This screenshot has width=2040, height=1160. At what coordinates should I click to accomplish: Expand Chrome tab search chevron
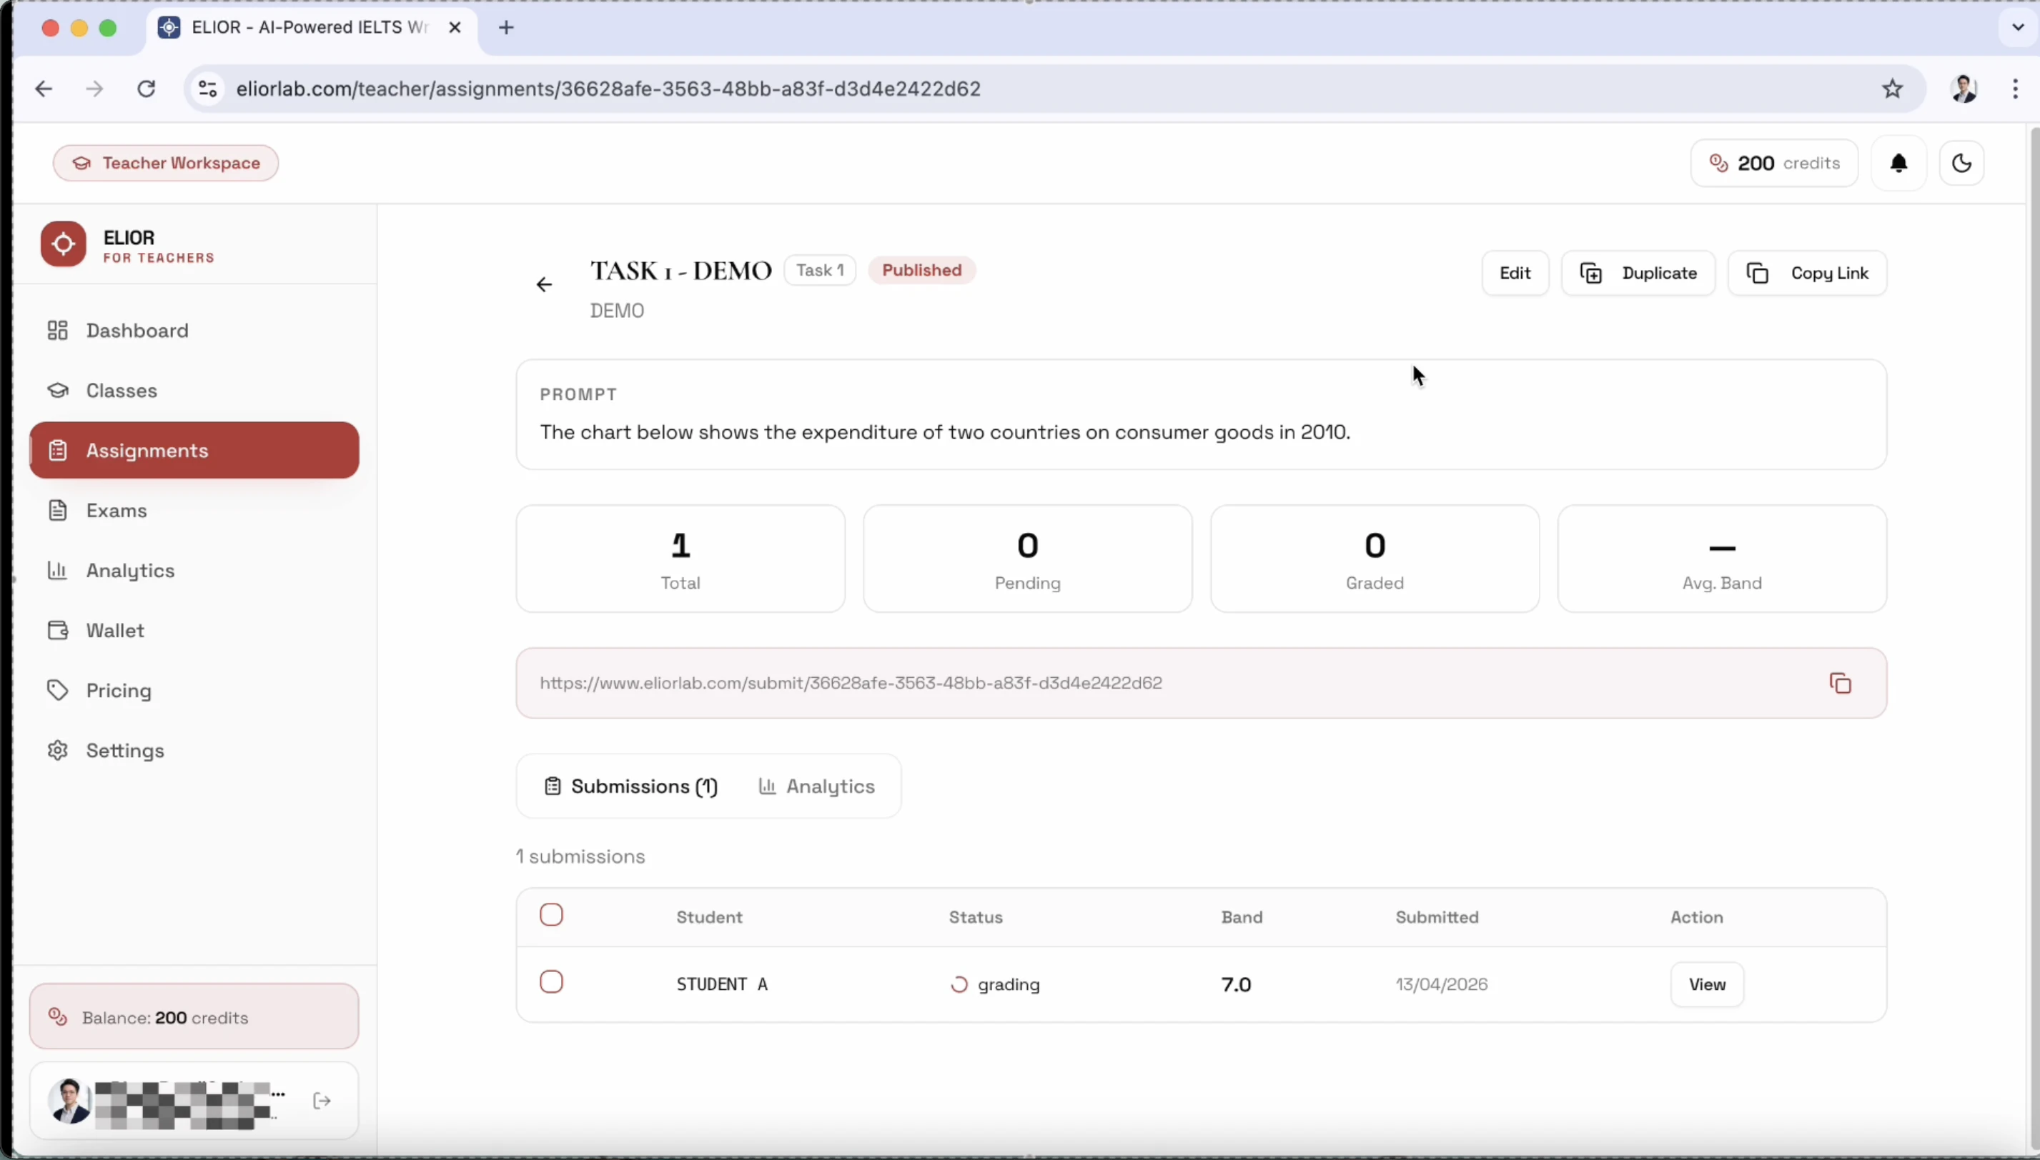coord(2018,27)
